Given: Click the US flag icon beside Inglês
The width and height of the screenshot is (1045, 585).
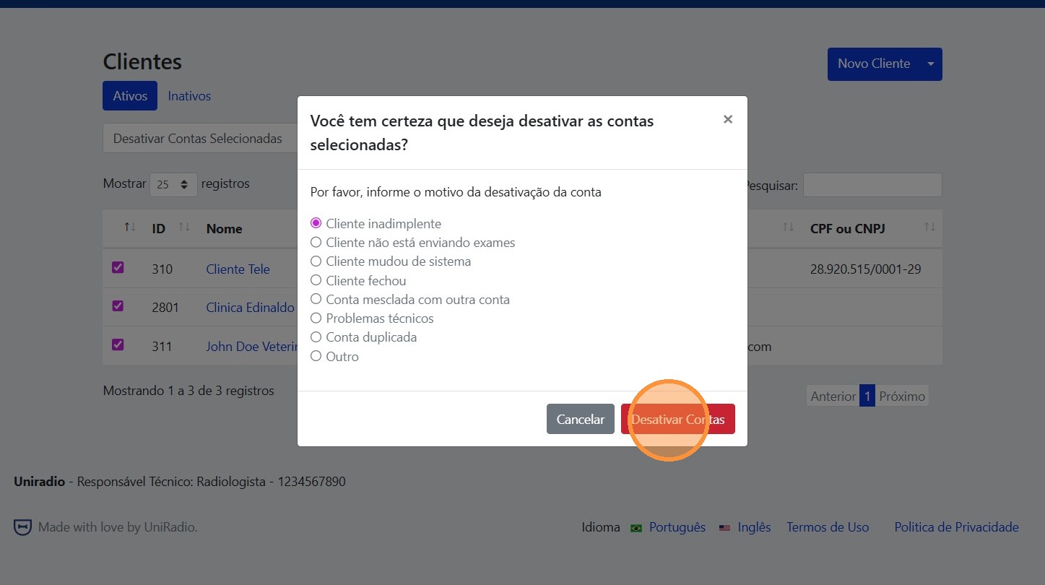Looking at the screenshot, I should coord(724,527).
